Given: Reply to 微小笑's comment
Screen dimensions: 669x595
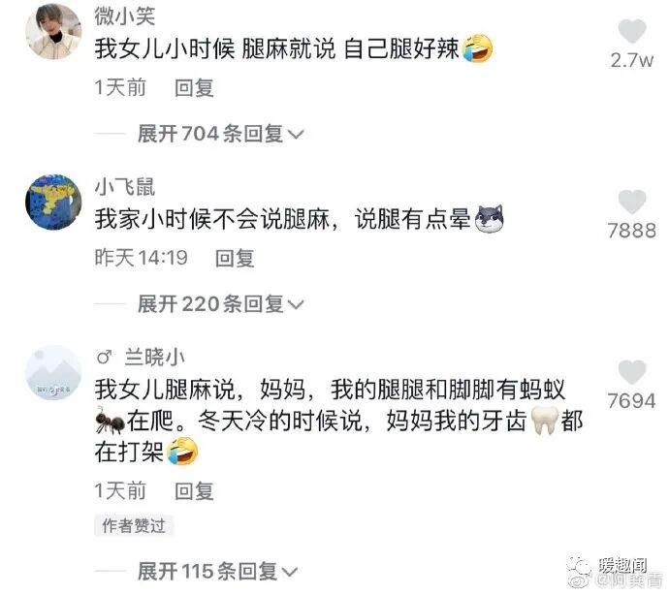Looking at the screenshot, I should pyautogui.click(x=194, y=88).
